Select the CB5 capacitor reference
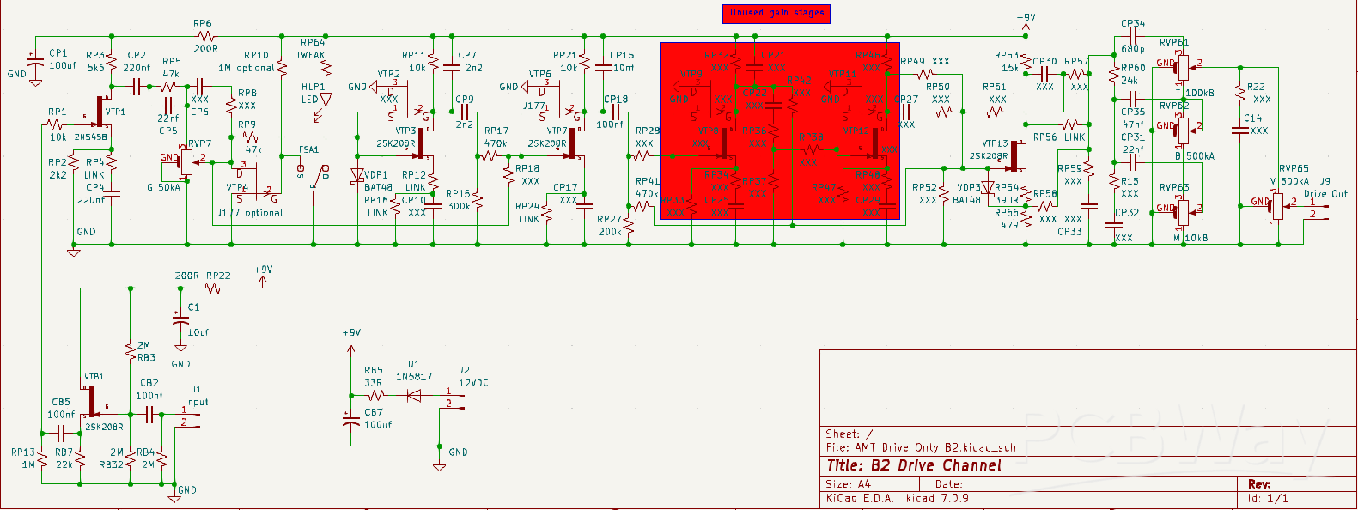 61,402
